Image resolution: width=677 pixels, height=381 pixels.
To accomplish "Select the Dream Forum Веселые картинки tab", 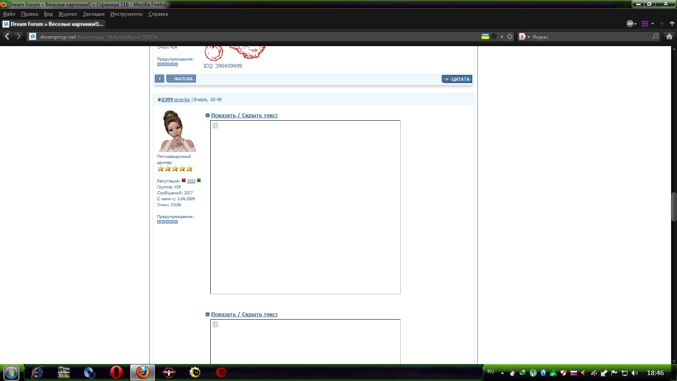I will coord(54,24).
